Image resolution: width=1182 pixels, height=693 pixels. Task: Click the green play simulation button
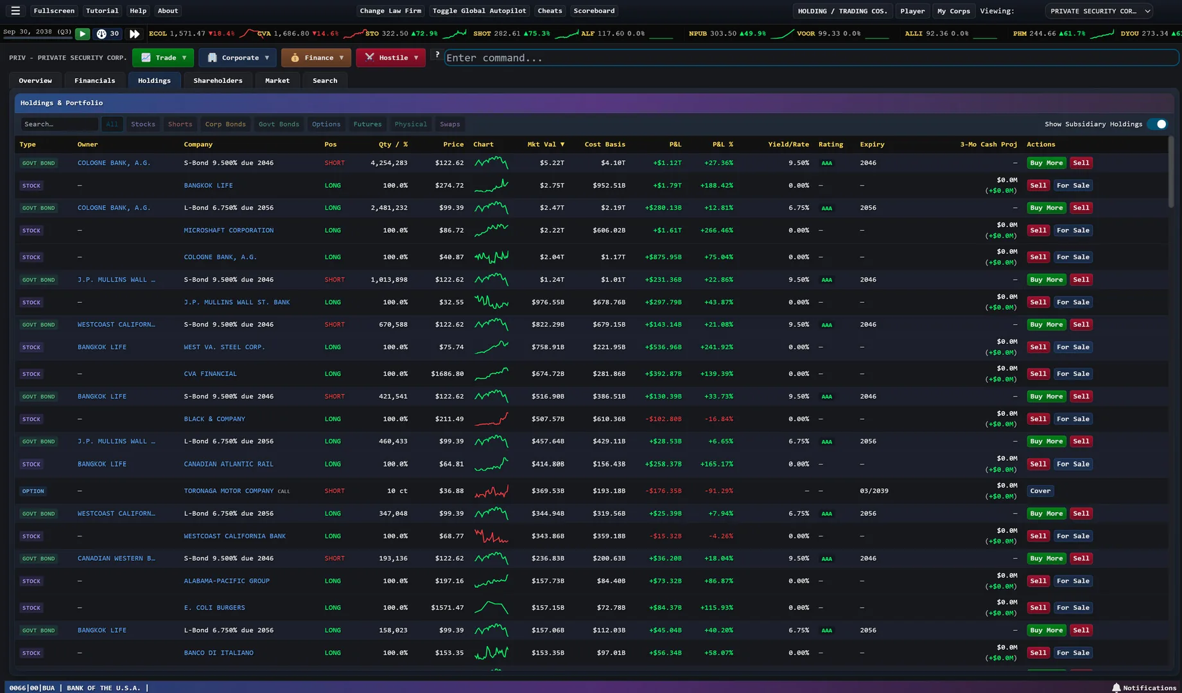tap(82, 34)
